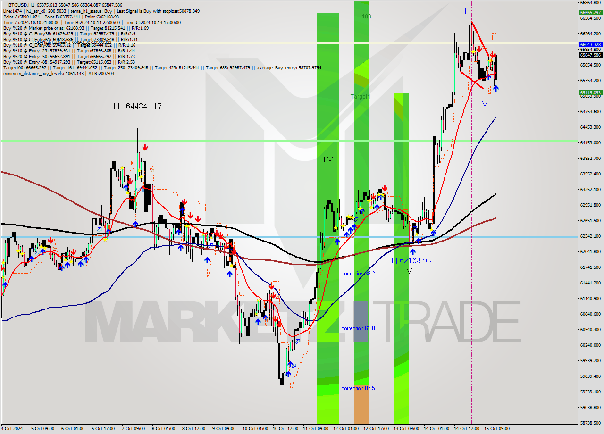This screenshot has height=434, width=604.
Task: Click the 60540.300 price axis label
Action: pos(590,330)
